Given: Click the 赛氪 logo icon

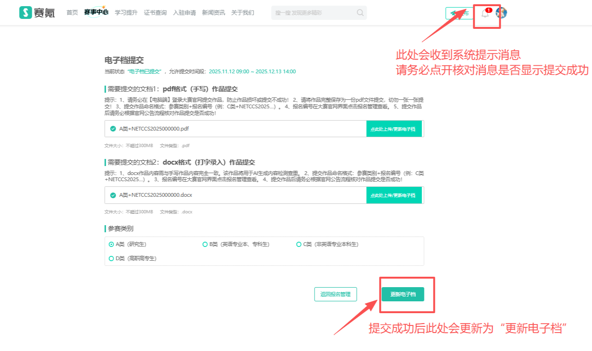Looking at the screenshot, I should (x=26, y=13).
